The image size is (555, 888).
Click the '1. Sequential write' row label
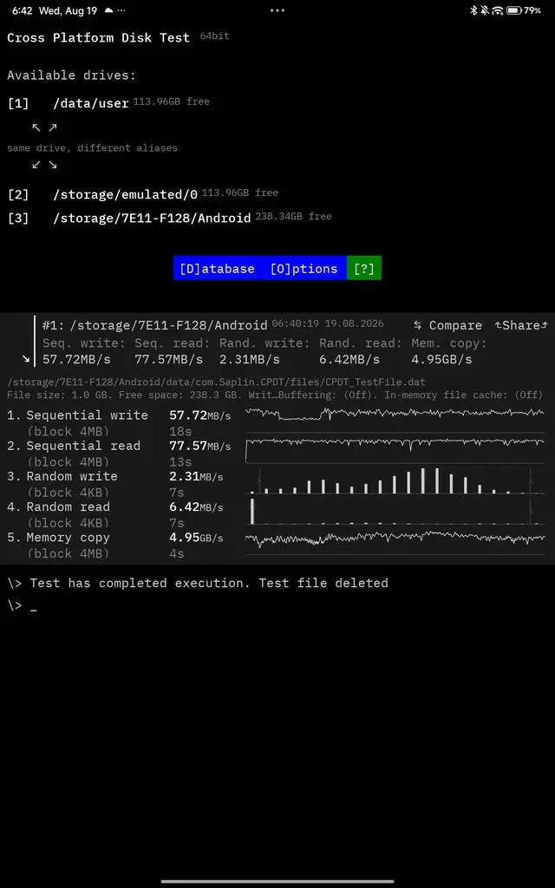click(x=77, y=415)
